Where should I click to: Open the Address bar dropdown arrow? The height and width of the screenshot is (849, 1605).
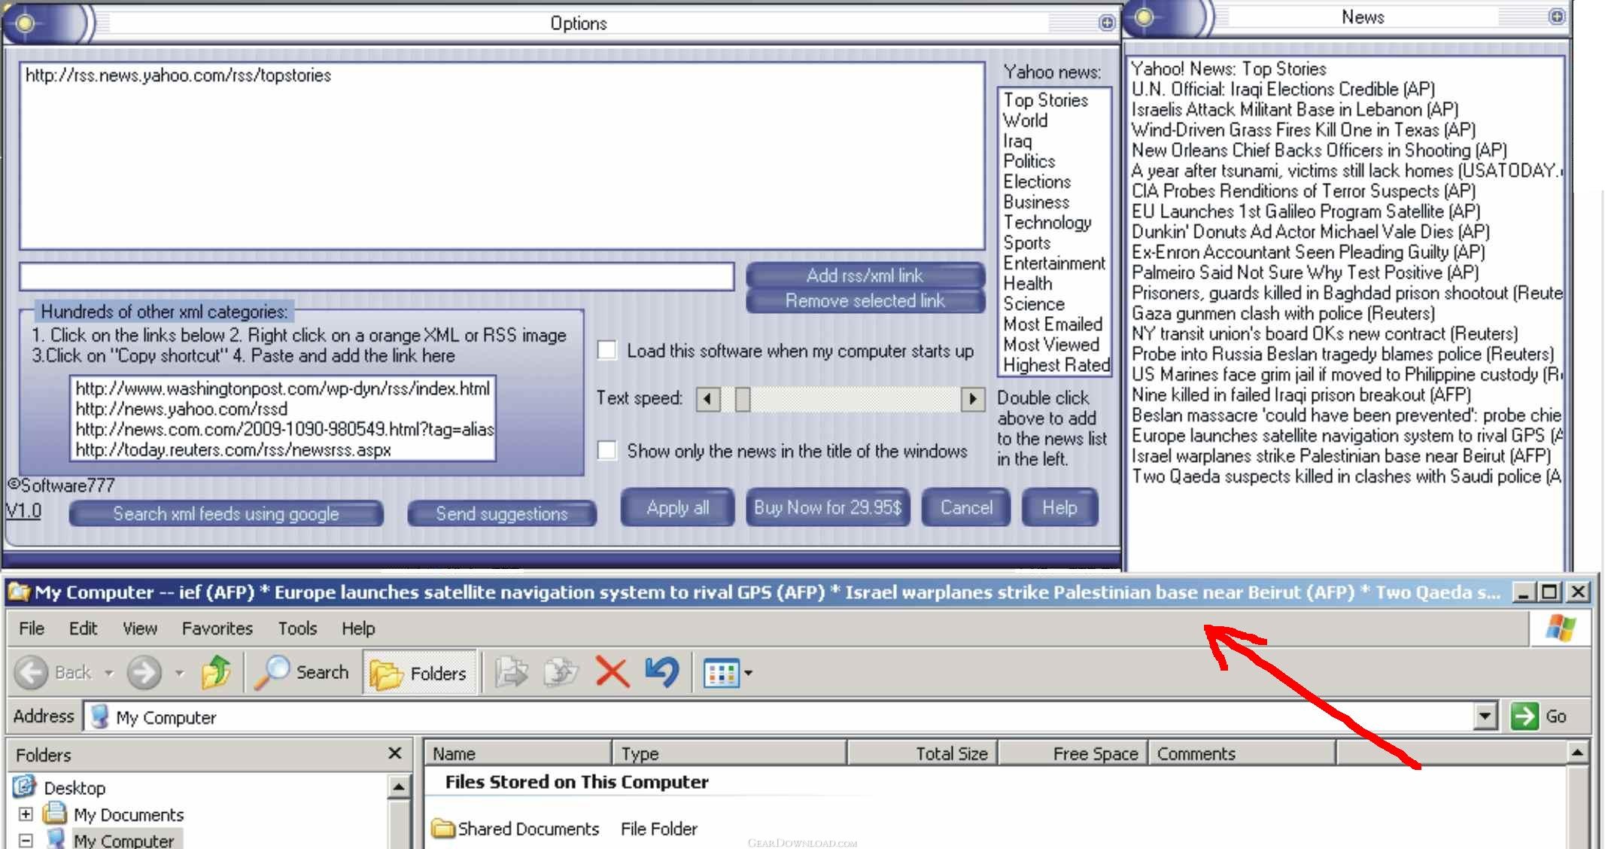pos(1485,716)
